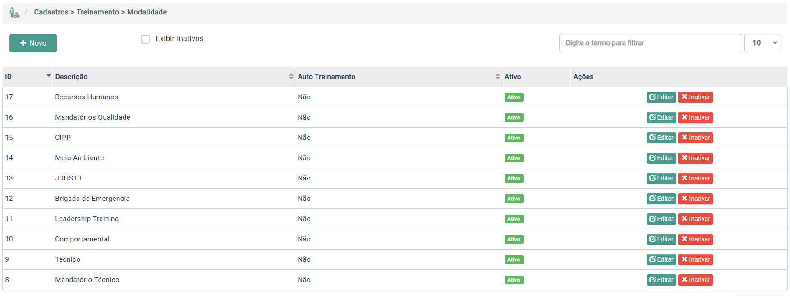Click the Novo button to add modality

click(x=33, y=43)
